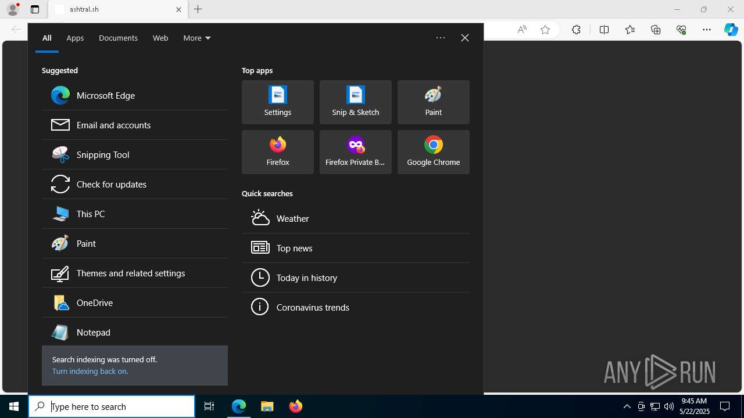The image size is (744, 418).
Task: Launch Google Chrome tile
Action: point(434,152)
